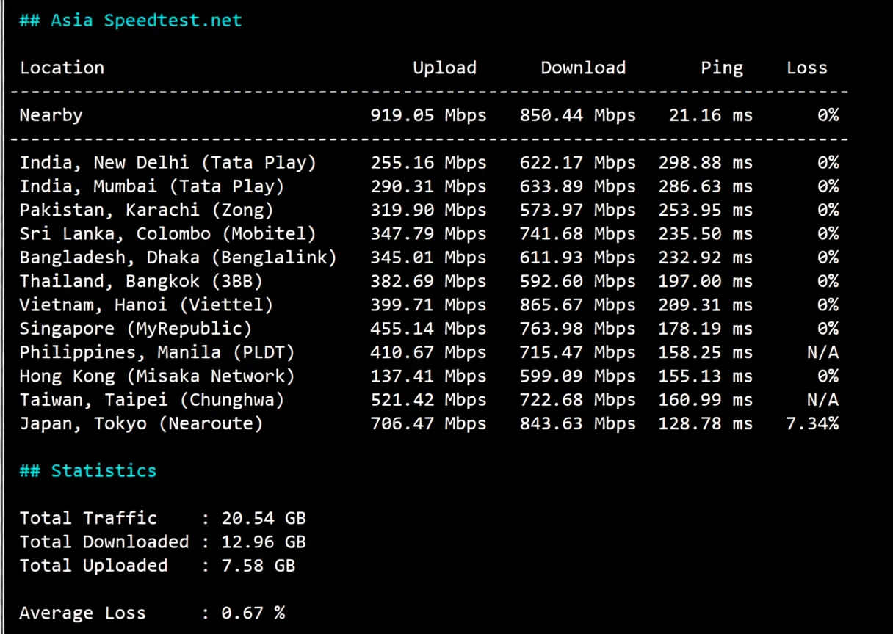Click Bangkok download value 592.60 Mbps
Image resolution: width=893 pixels, height=634 pixels.
pos(577,282)
